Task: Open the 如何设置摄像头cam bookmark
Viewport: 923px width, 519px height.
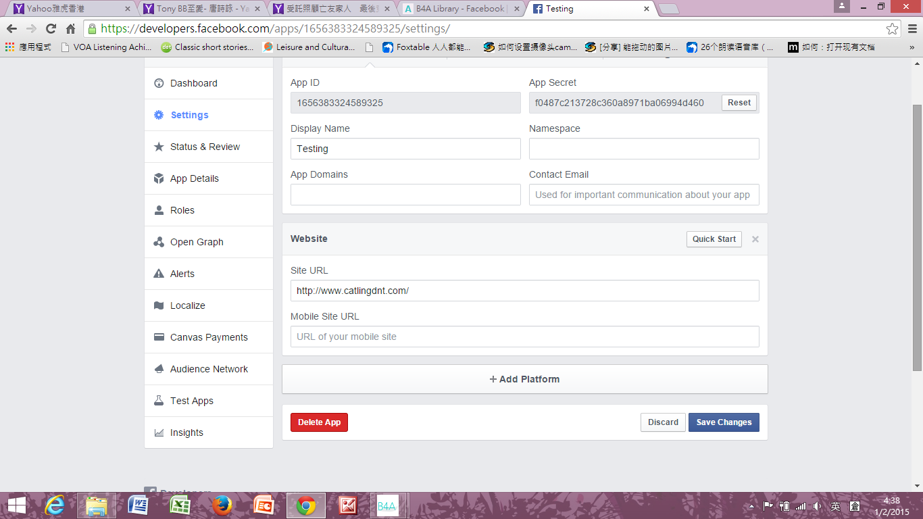Action: [530, 47]
